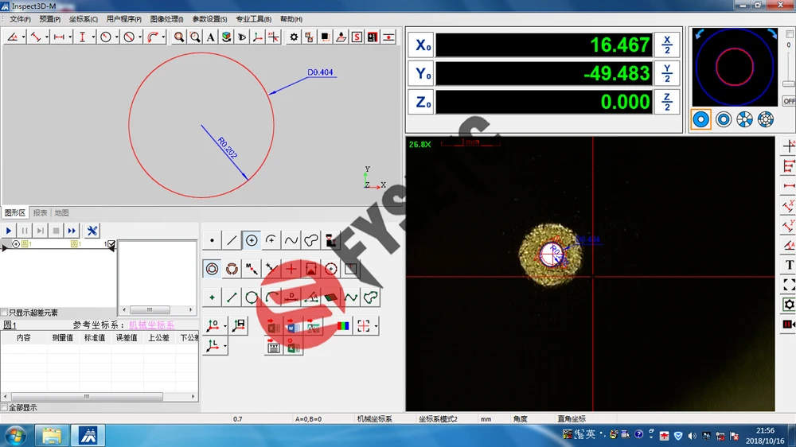This screenshot has height=447, width=796.
Task: Select the zoom magnifier toolbar icon
Action: [x=178, y=37]
